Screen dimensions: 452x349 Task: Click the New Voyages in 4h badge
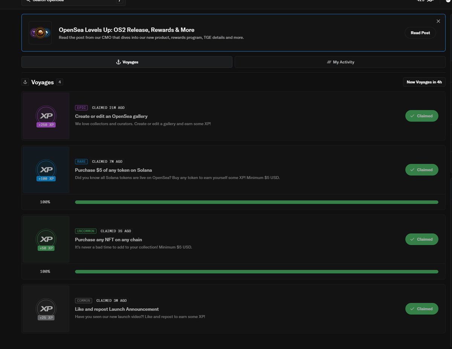click(x=424, y=82)
